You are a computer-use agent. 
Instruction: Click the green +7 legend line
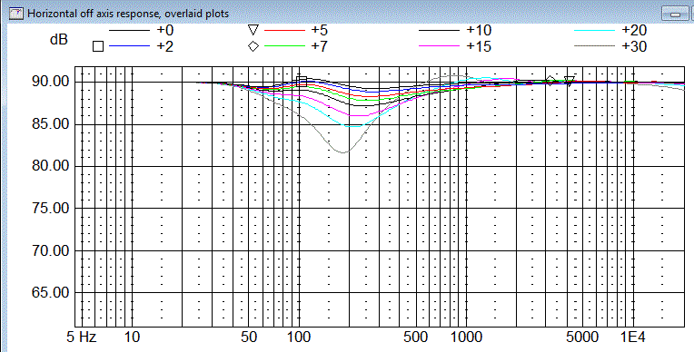point(284,46)
